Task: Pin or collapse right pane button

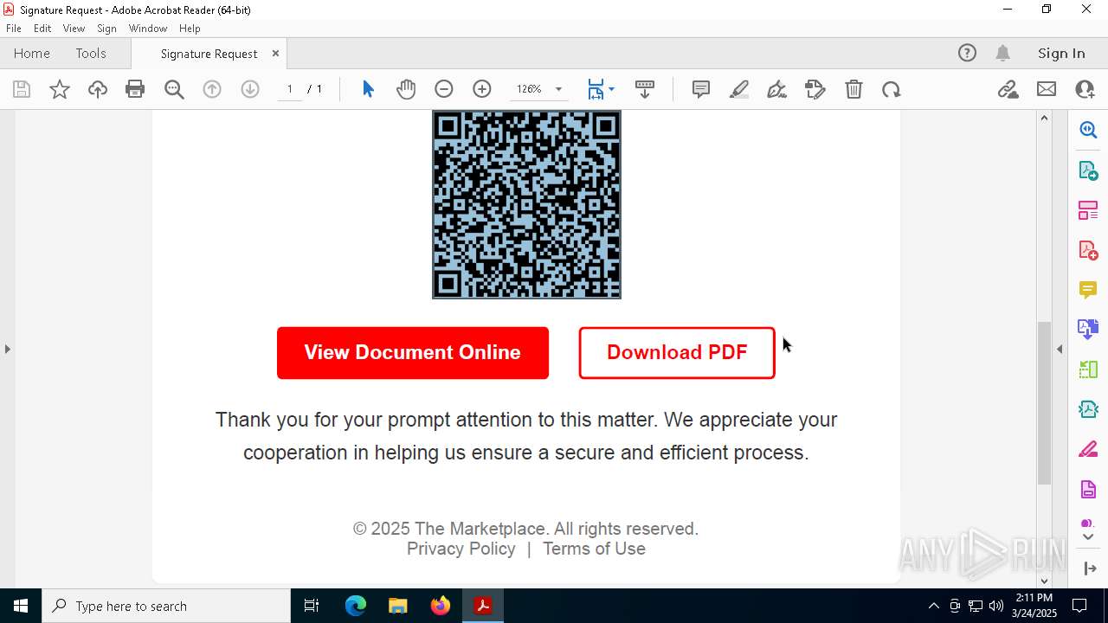Action: 1088,568
